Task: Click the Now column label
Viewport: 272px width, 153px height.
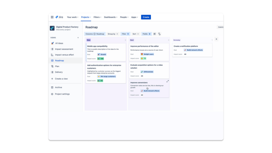Action: point(88,40)
